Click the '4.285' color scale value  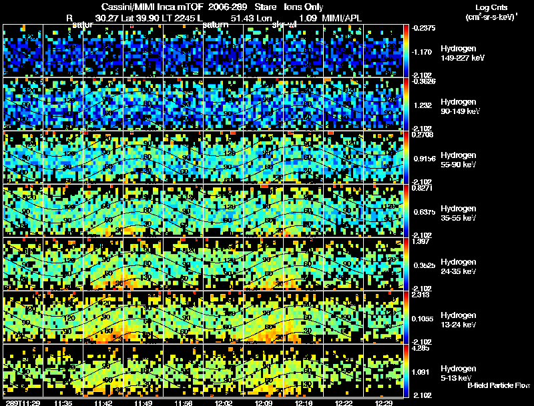point(420,349)
